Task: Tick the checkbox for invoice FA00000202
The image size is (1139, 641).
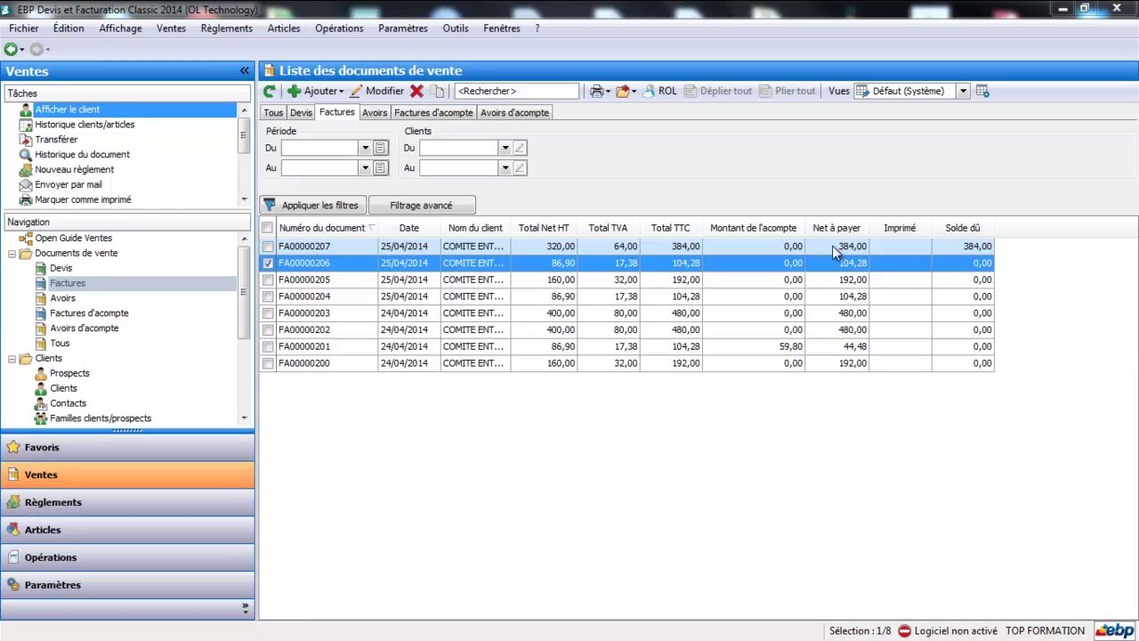Action: pyautogui.click(x=268, y=330)
